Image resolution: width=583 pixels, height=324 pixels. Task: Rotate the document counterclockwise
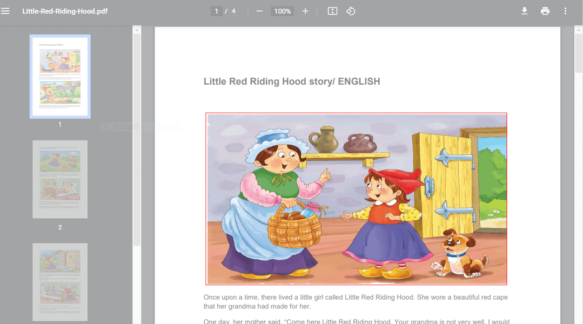[x=350, y=11]
